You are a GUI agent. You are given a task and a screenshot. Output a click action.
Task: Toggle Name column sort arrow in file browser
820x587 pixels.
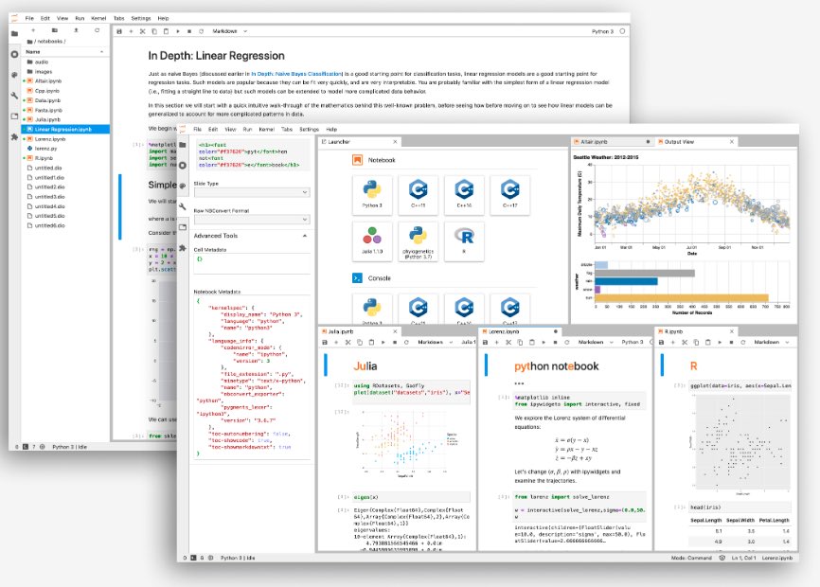pyautogui.click(x=101, y=52)
